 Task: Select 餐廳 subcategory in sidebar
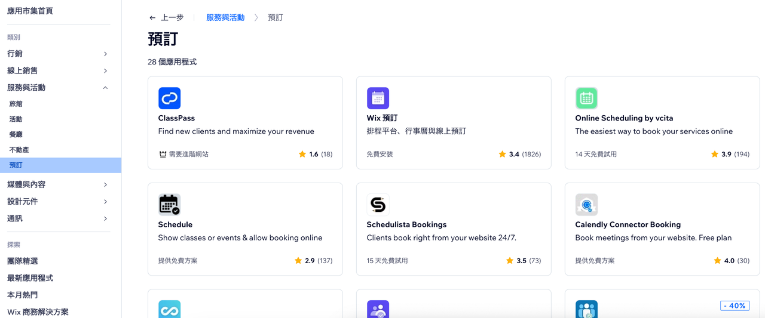(x=16, y=135)
